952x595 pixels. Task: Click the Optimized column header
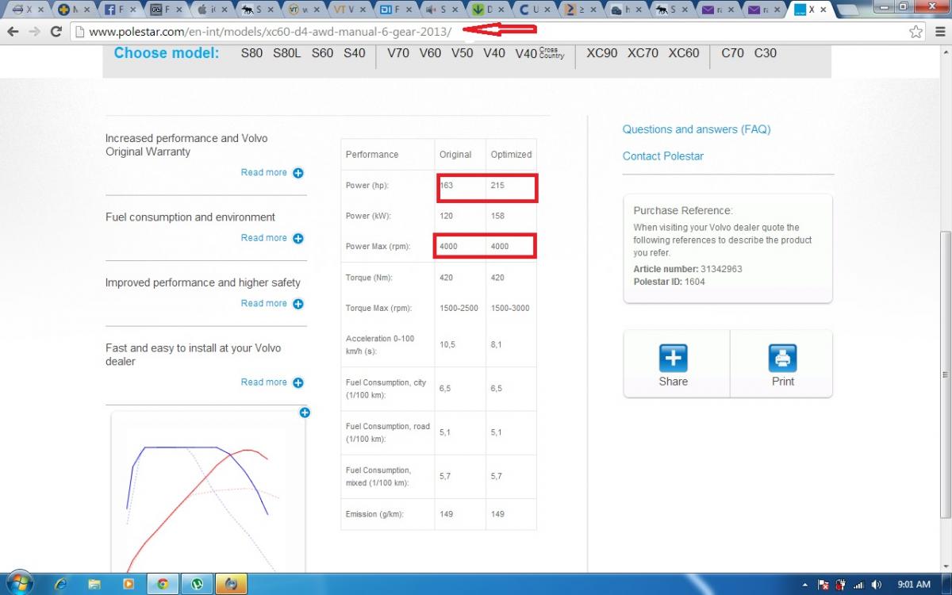(x=511, y=155)
